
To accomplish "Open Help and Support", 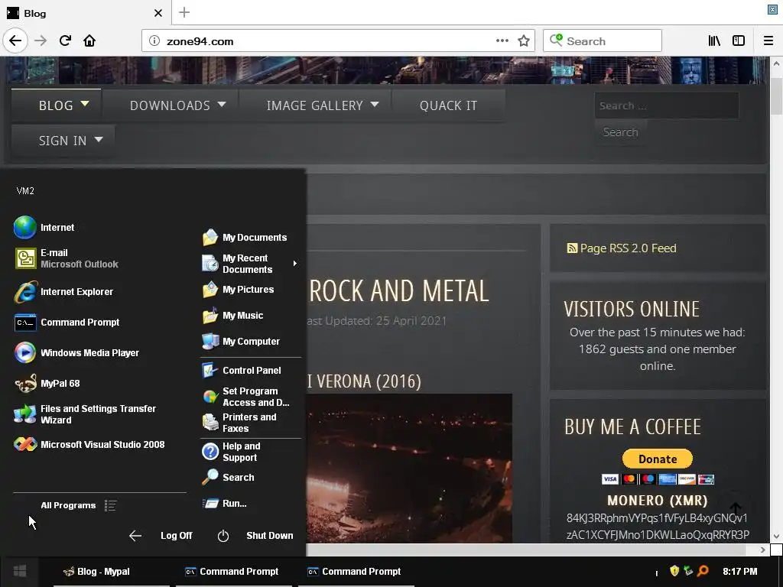I will click(231, 452).
